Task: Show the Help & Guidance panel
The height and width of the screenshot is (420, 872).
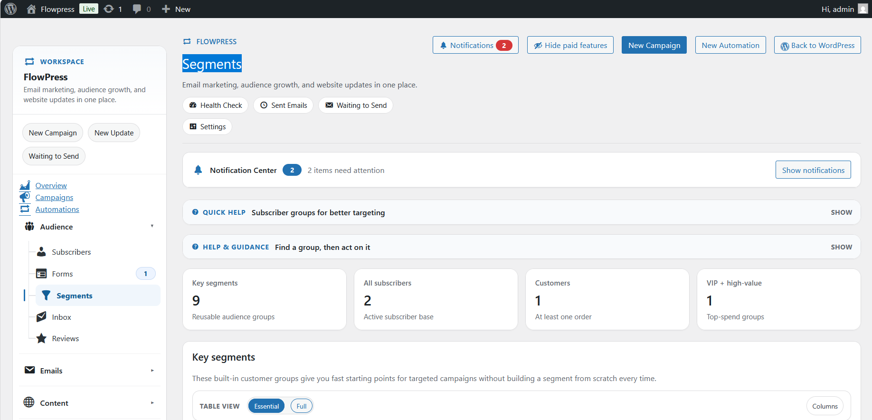Action: tap(841, 247)
